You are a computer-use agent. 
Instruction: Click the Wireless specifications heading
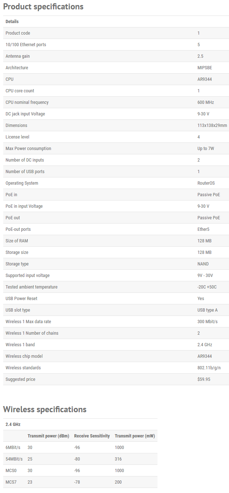(x=45, y=409)
